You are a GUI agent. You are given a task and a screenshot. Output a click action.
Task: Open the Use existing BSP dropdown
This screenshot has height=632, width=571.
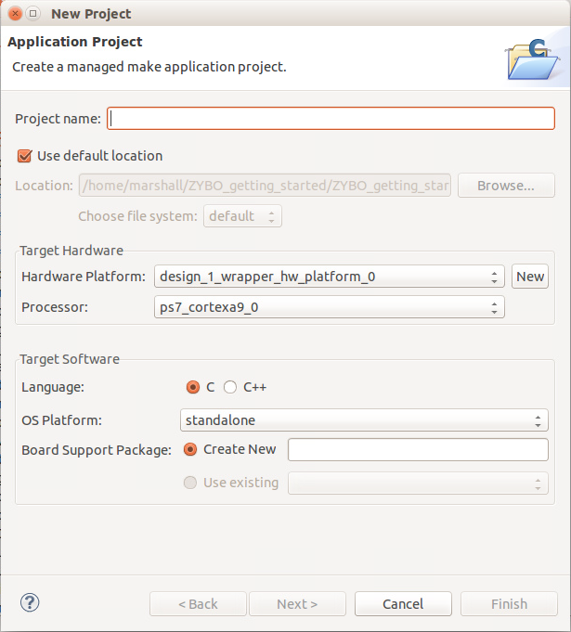[418, 483]
